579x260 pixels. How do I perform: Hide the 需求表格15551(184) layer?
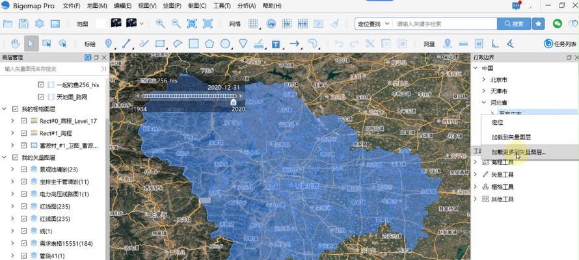[23, 243]
